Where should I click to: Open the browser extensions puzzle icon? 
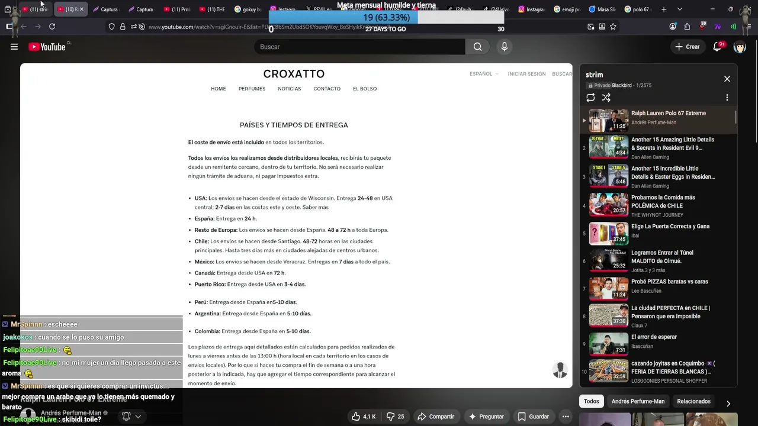687,27
